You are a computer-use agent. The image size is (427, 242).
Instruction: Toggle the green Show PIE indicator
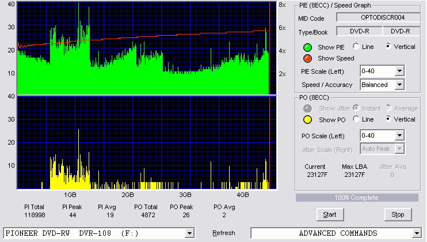tap(307, 47)
